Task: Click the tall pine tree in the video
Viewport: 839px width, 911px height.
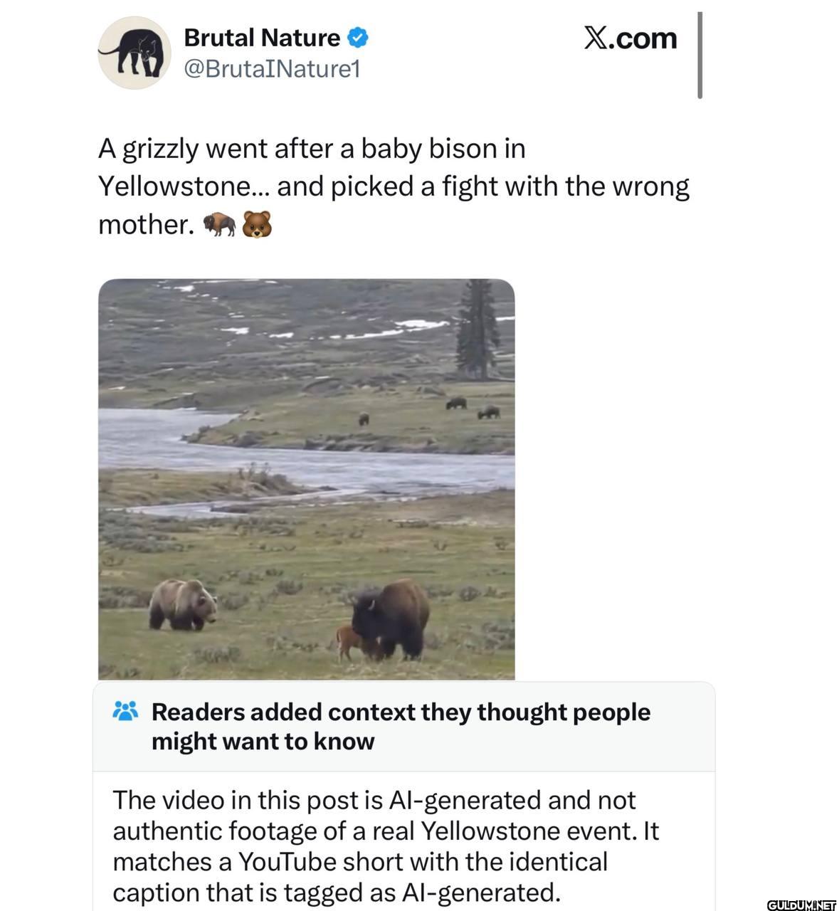Action: (477, 329)
